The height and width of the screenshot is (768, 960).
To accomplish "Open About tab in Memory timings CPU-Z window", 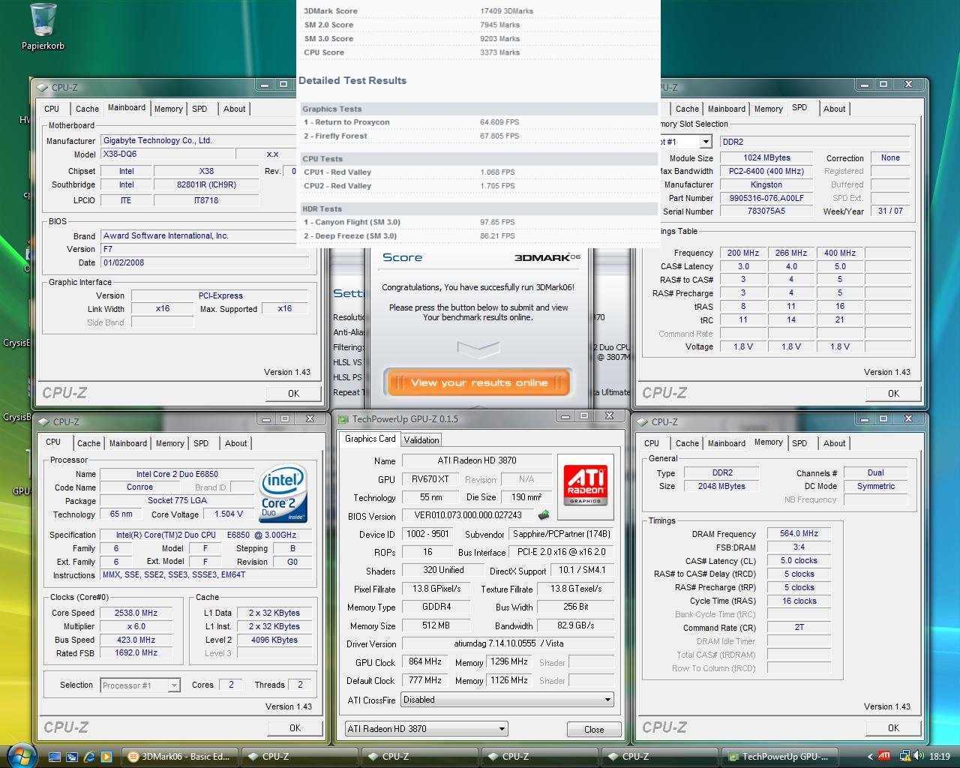I will click(x=834, y=443).
